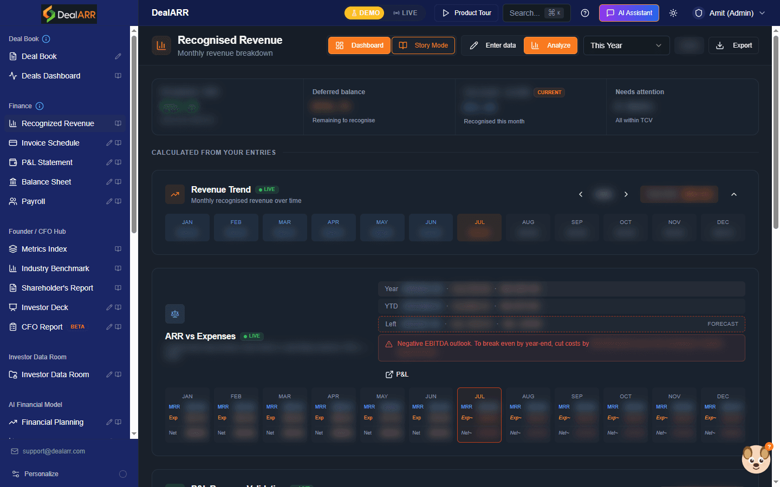This screenshot has height=487, width=780.
Task: Click the Recognised Revenue bar chart icon
Action: [161, 45]
